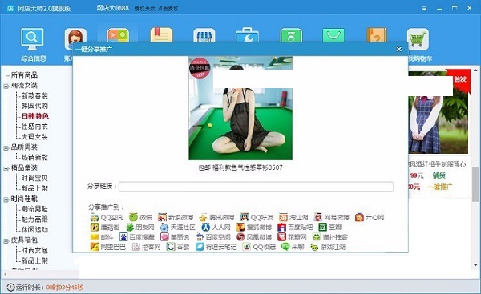Open the help book question mark icon
This screenshot has height=294, width=481.
click(x=377, y=35)
